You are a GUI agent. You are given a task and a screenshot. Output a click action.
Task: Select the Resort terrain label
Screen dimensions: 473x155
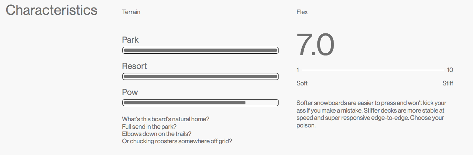(135, 66)
